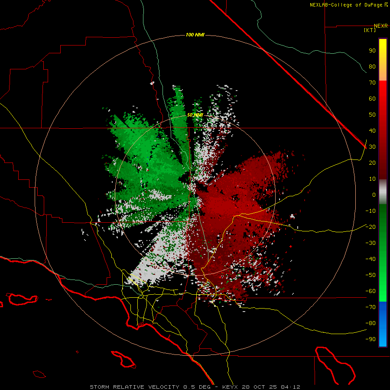Select the -90 value on velocity scale

pyautogui.click(x=370, y=339)
